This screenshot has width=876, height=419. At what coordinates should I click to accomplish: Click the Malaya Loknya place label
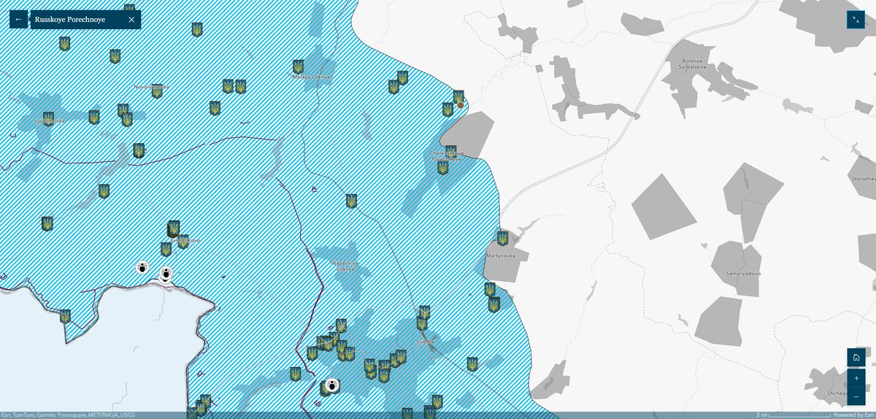312,77
